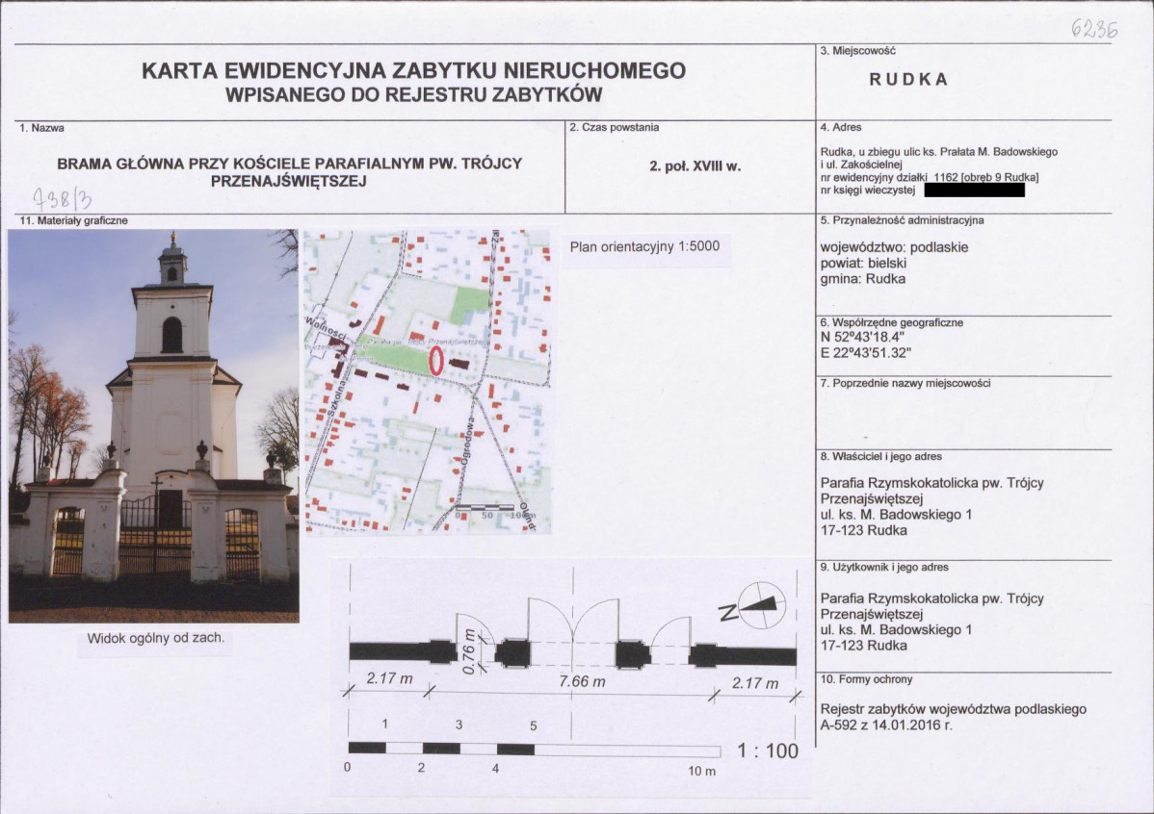
Task: Open the church gate photograph
Action: coord(153,425)
